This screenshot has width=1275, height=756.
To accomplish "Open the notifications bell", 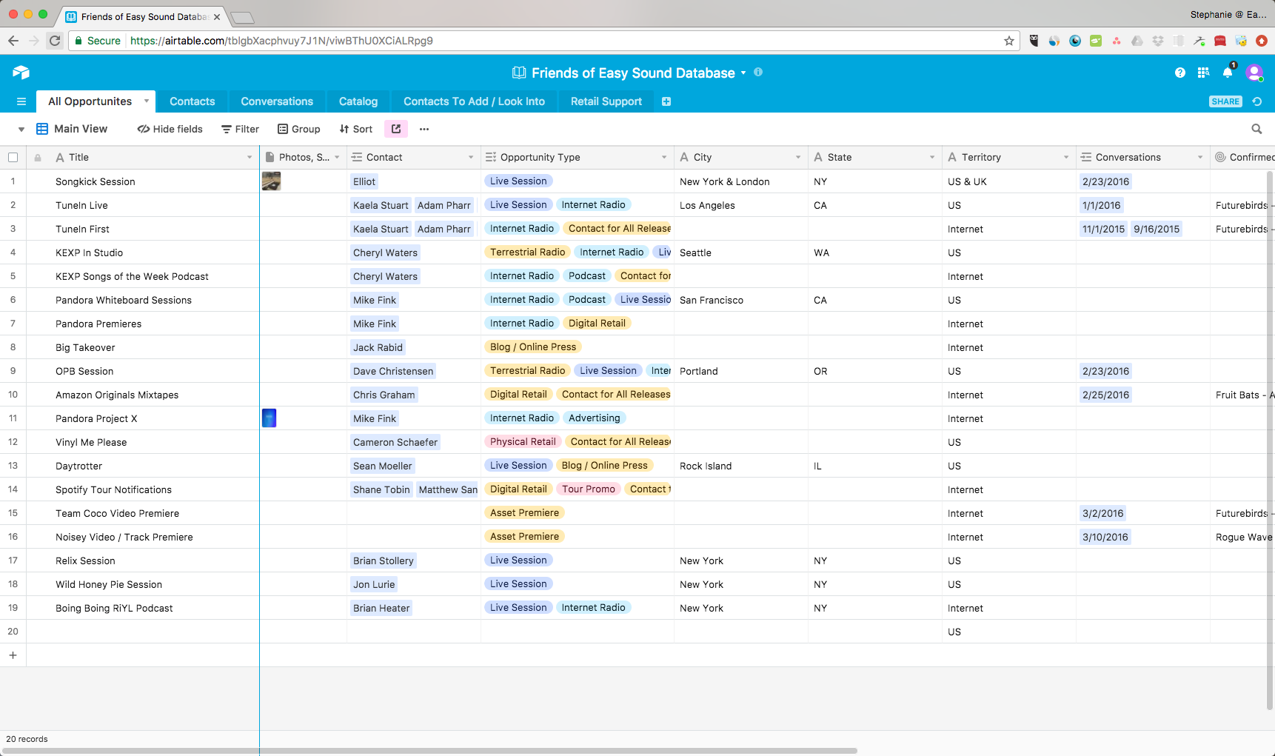I will pyautogui.click(x=1228, y=72).
